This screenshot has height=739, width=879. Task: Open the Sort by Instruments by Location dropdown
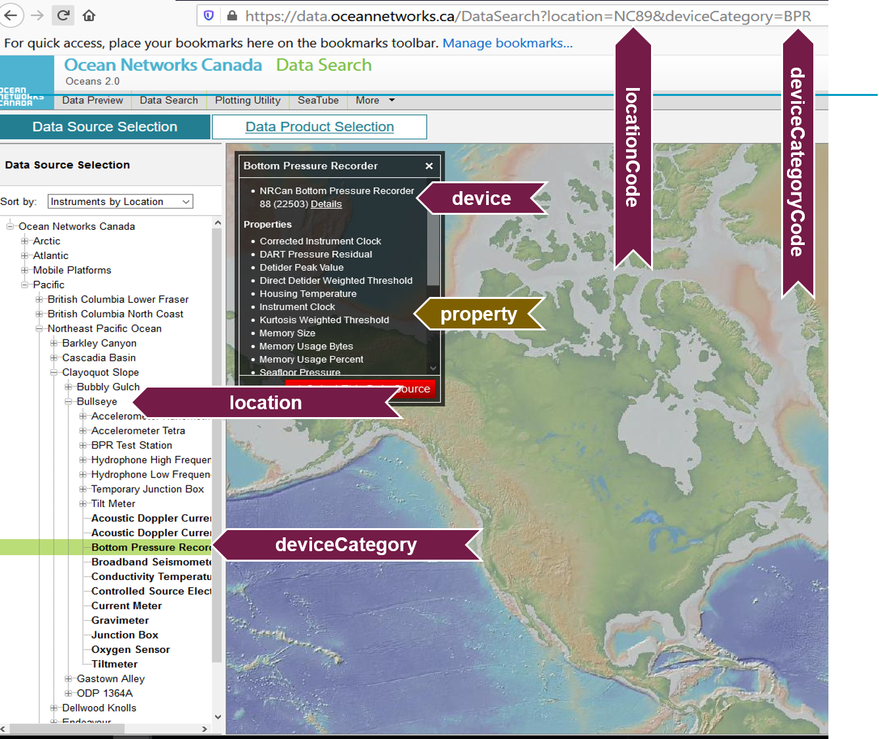pos(120,202)
